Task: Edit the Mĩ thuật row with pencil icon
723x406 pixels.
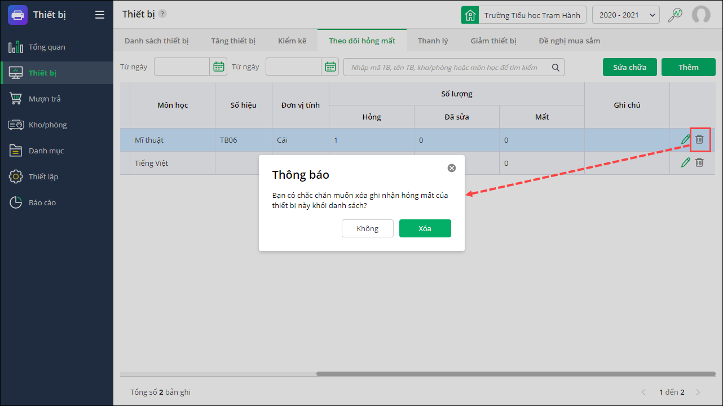Action: tap(686, 139)
